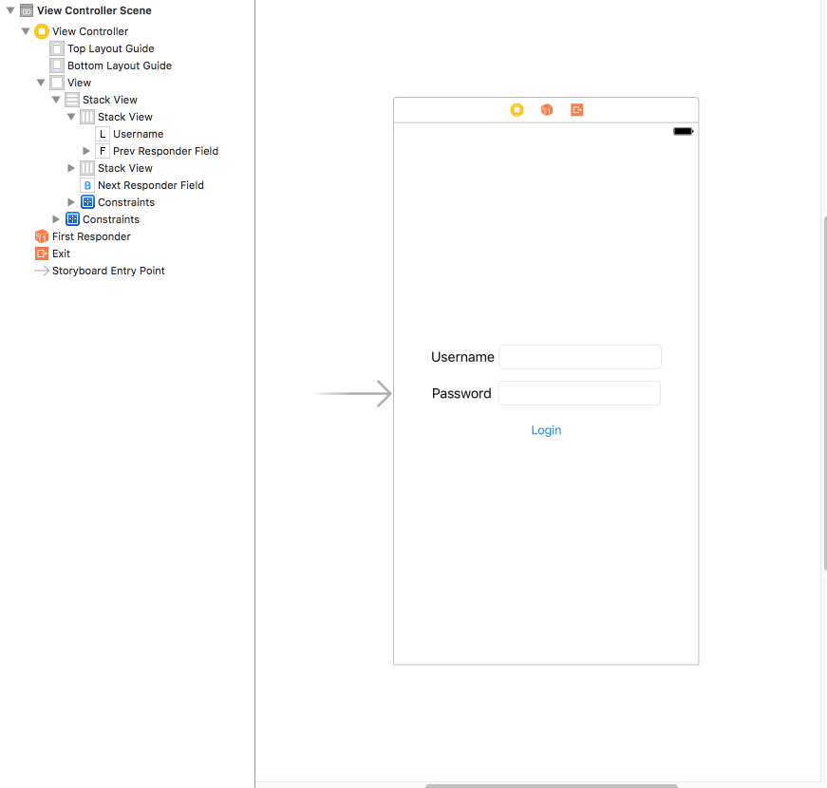Select the Username label in the outline
The image size is (827, 788).
tap(140, 133)
